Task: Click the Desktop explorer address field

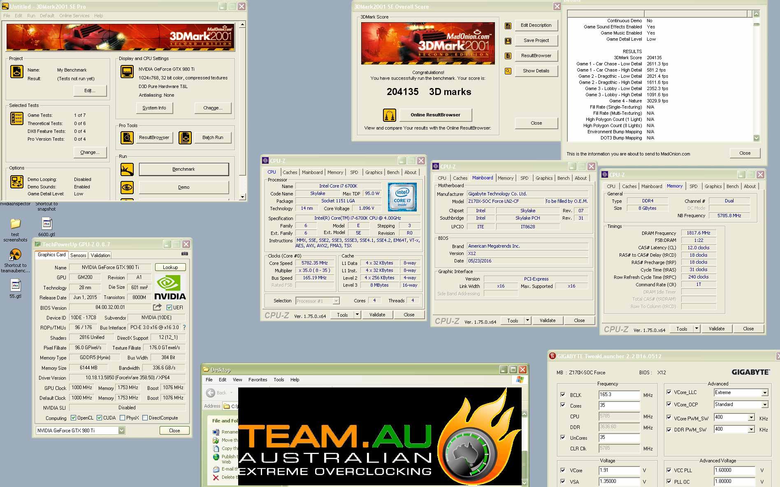Action: point(231,406)
